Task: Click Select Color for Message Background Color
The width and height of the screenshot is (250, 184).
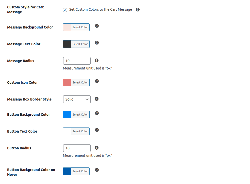Action: click(80, 27)
